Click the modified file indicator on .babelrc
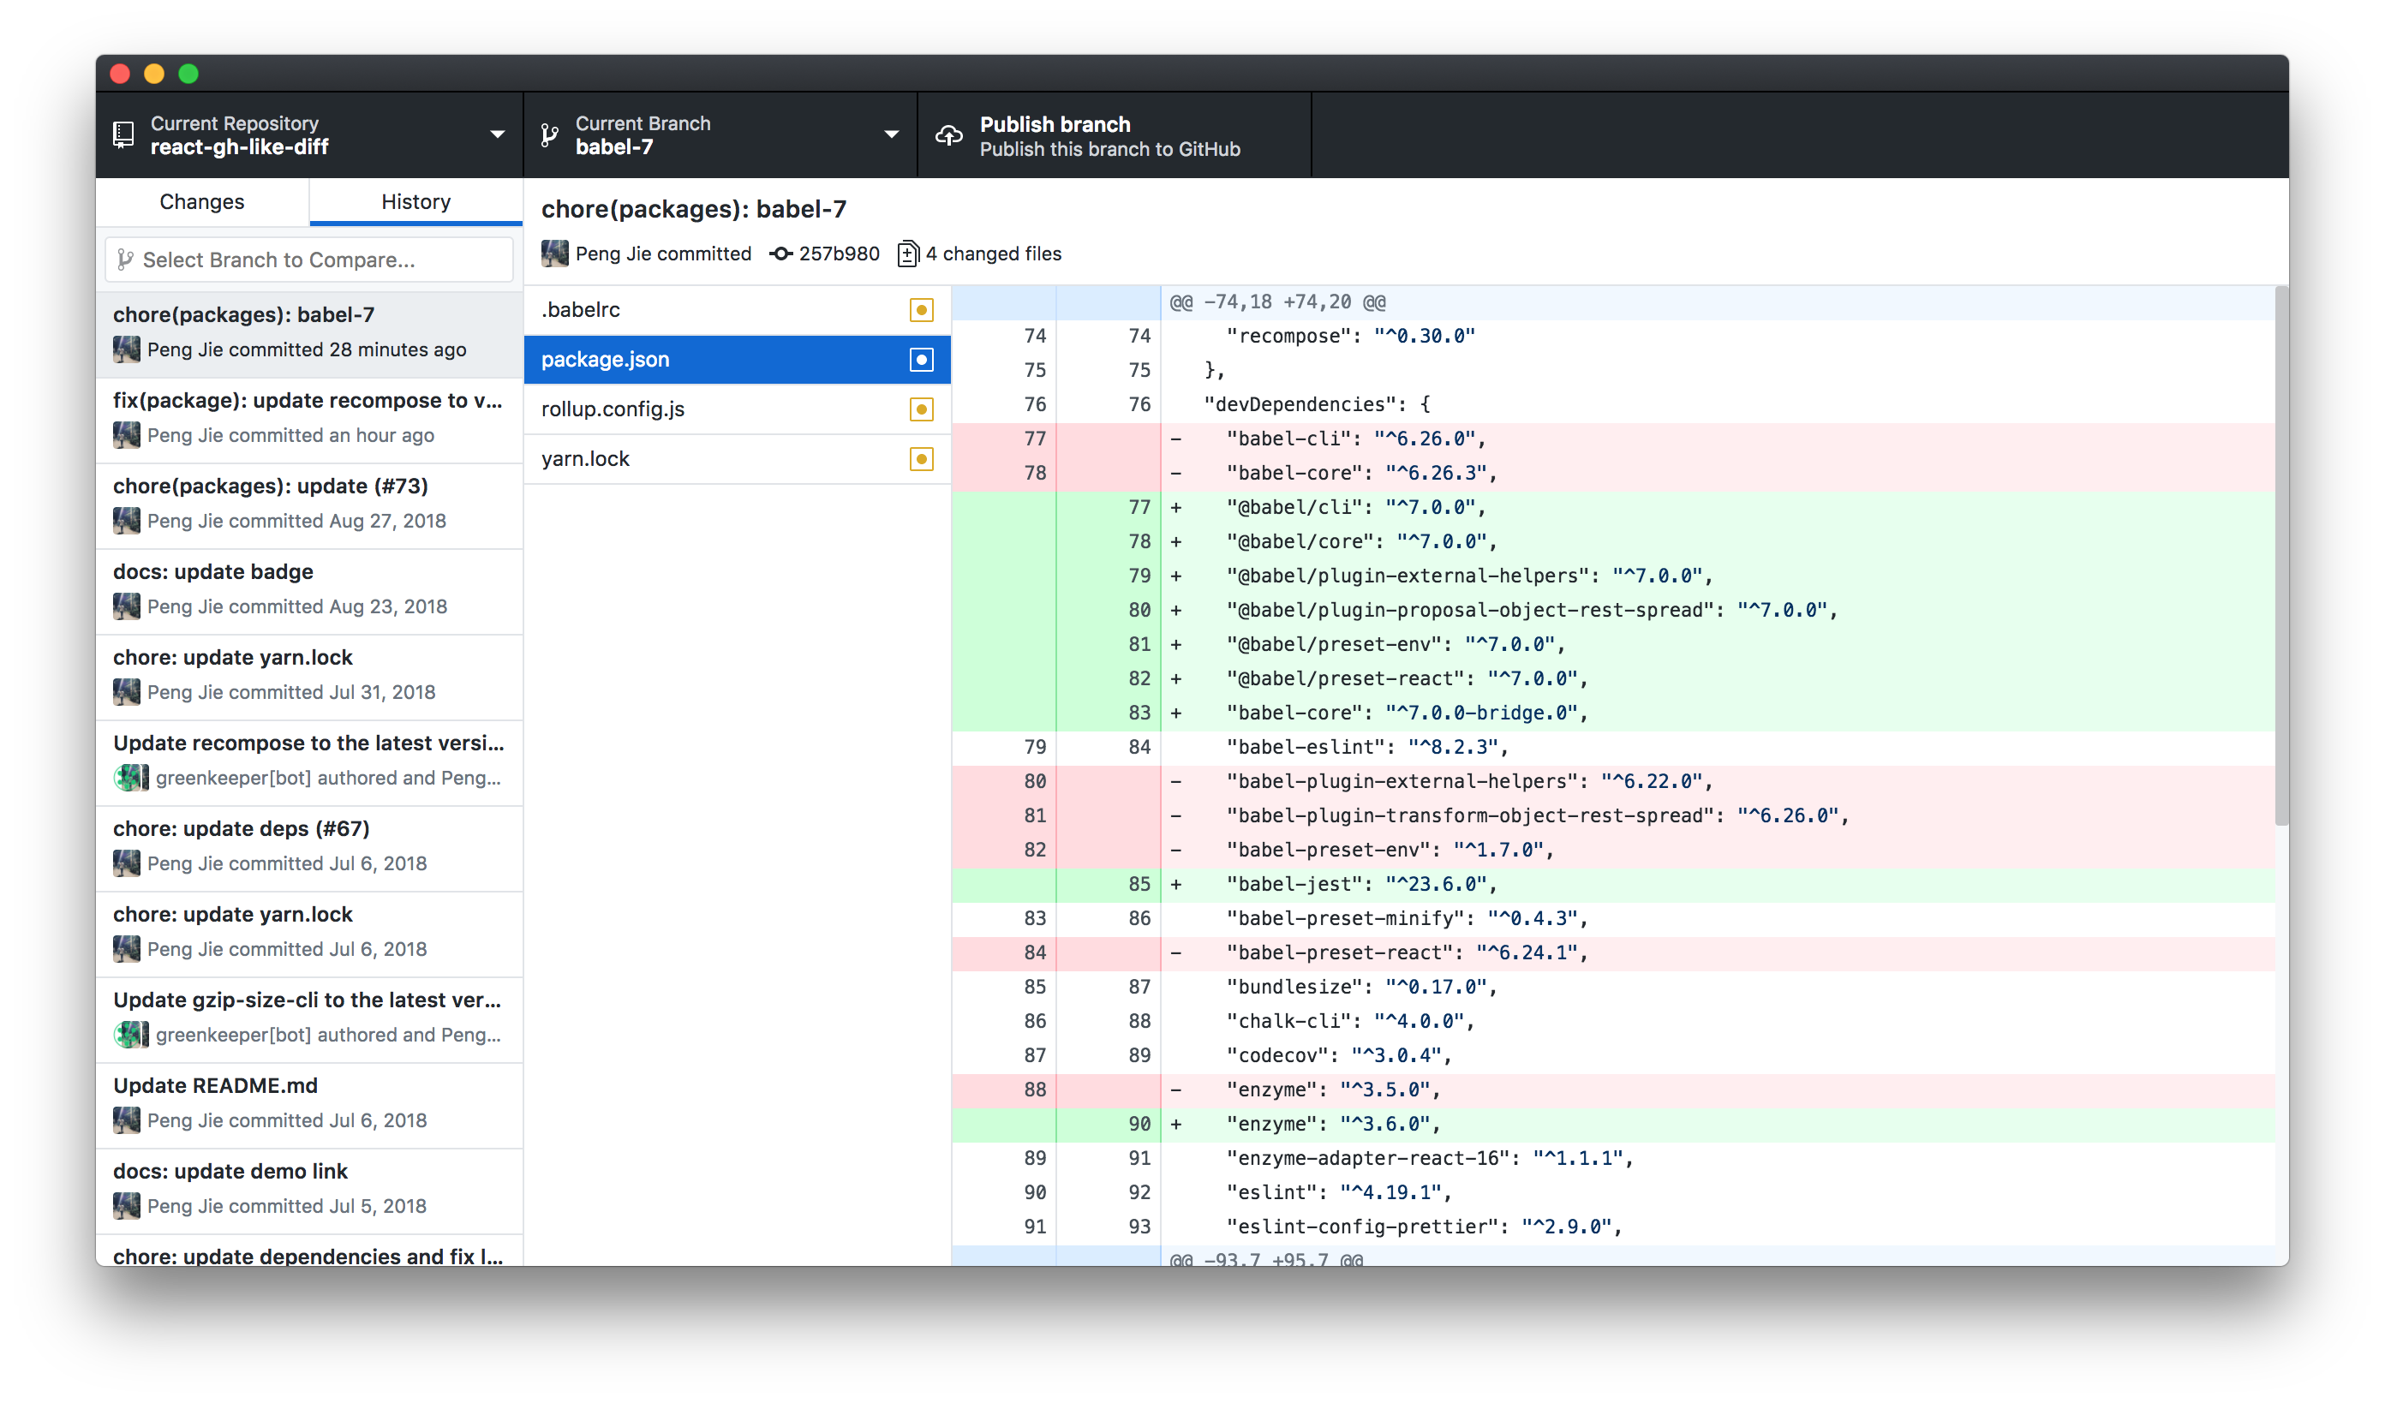Screen dimensions: 2385x1403 click(920, 309)
